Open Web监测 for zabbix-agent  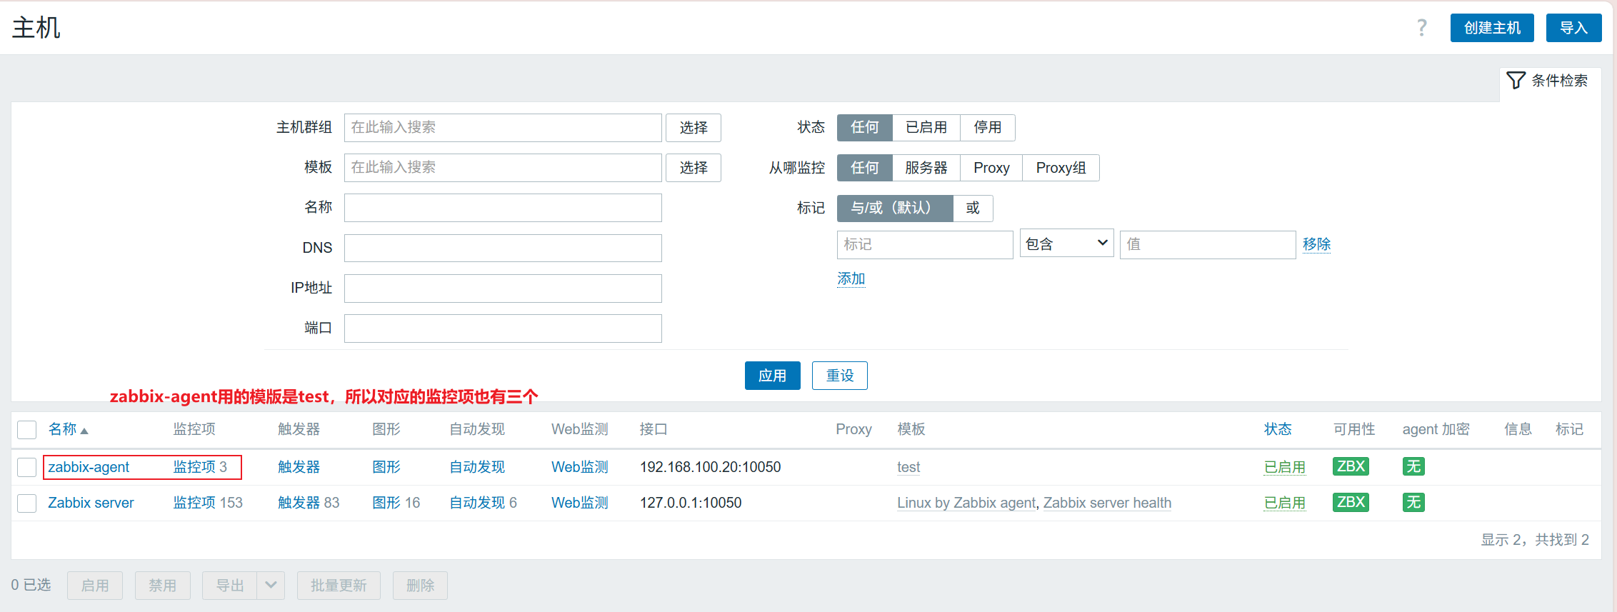(x=580, y=467)
